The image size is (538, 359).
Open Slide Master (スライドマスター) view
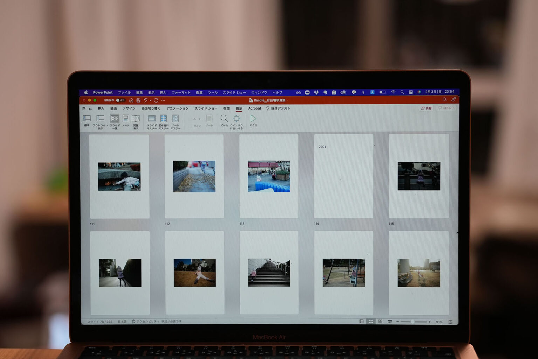pyautogui.click(x=151, y=119)
